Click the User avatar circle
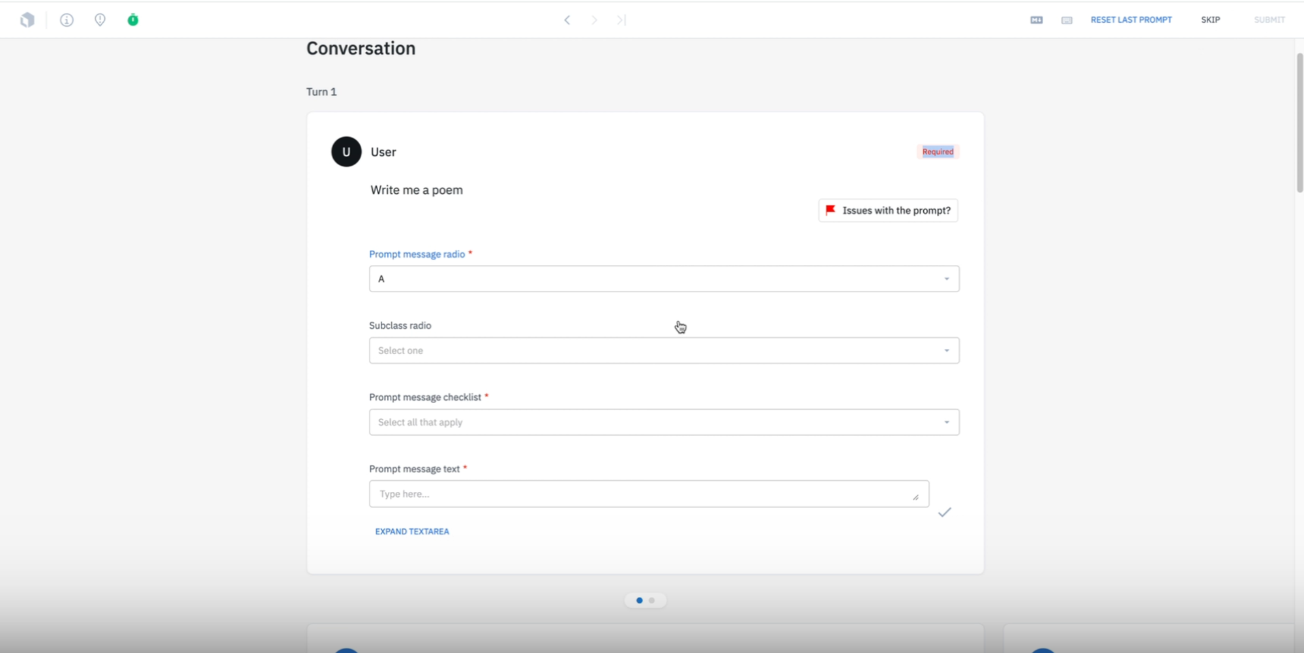Viewport: 1304px width, 653px height. (x=346, y=151)
